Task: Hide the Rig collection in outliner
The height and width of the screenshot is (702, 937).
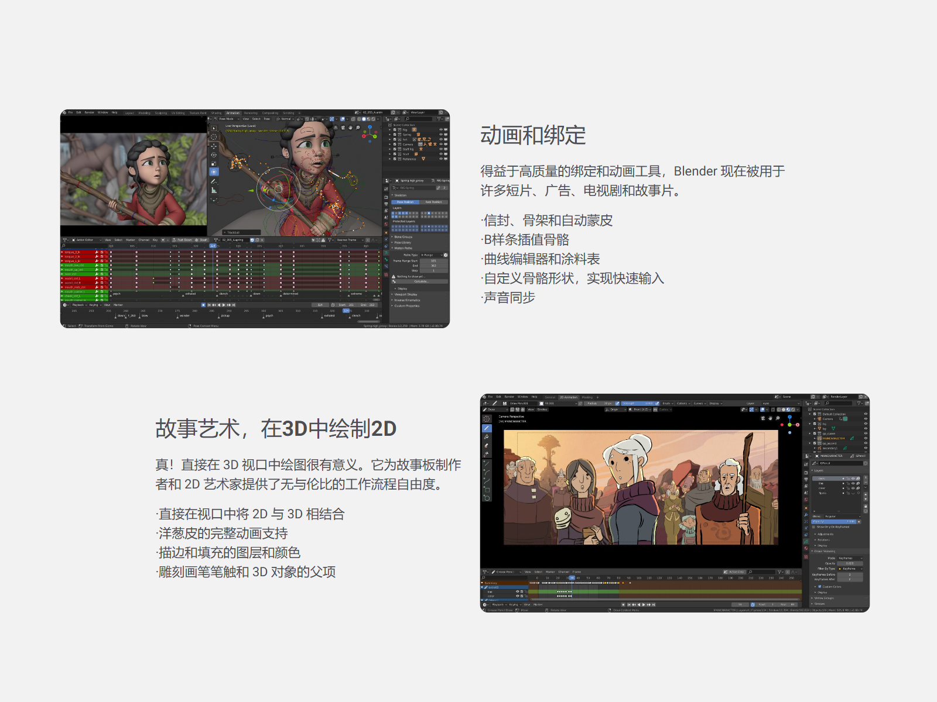Action: pyautogui.click(x=441, y=130)
